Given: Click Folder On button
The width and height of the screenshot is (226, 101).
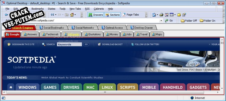Looking at the screenshot, I should click(207, 21).
